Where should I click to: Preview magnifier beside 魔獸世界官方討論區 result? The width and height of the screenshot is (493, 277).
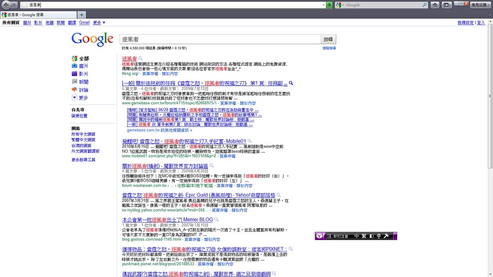pyautogui.click(x=212, y=165)
